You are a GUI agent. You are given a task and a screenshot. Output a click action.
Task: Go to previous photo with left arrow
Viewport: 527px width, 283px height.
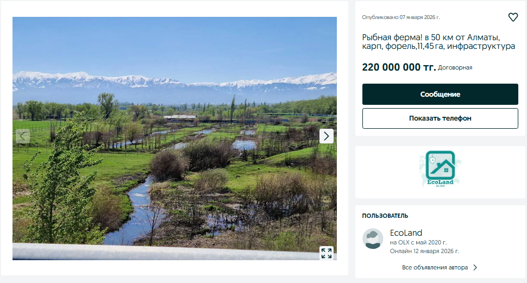[23, 136]
